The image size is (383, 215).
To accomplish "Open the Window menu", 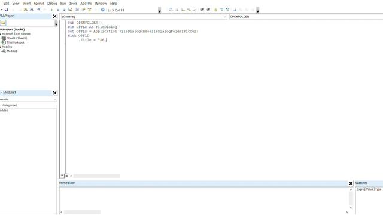I will point(101,4).
